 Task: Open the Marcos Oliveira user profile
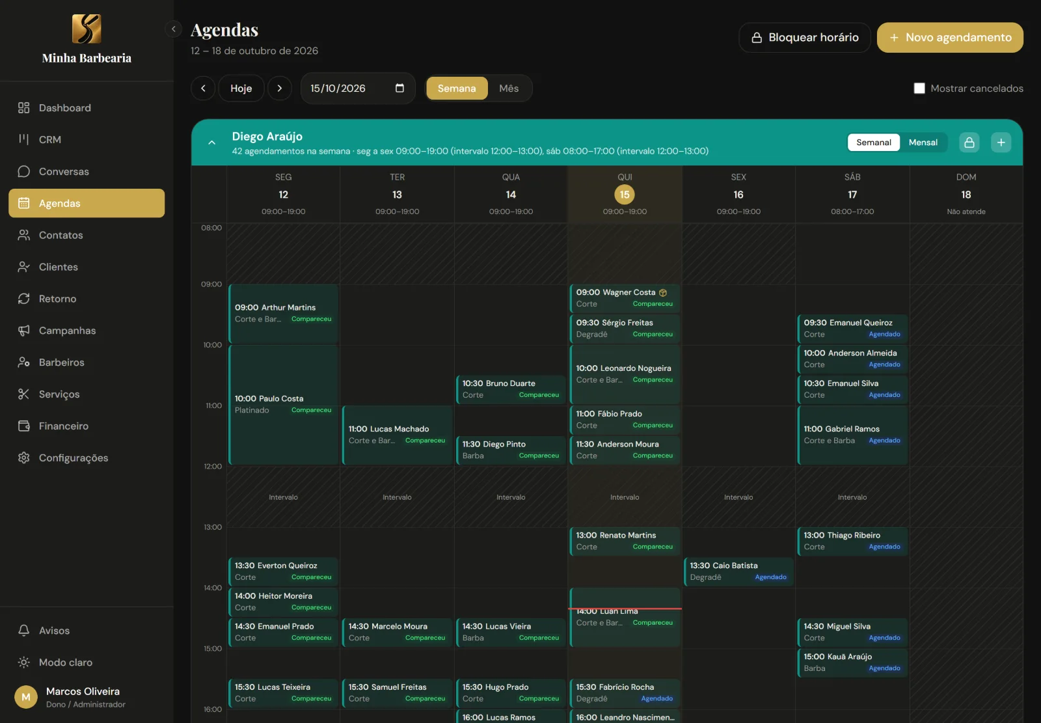87,698
